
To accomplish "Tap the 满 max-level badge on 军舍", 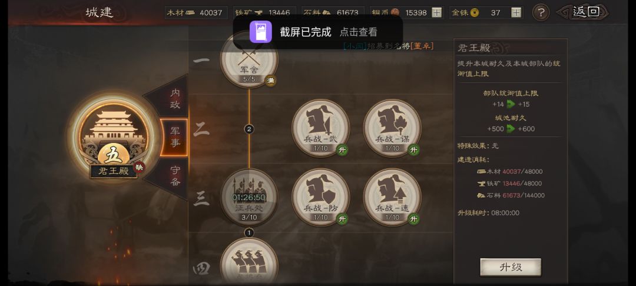I will [270, 81].
